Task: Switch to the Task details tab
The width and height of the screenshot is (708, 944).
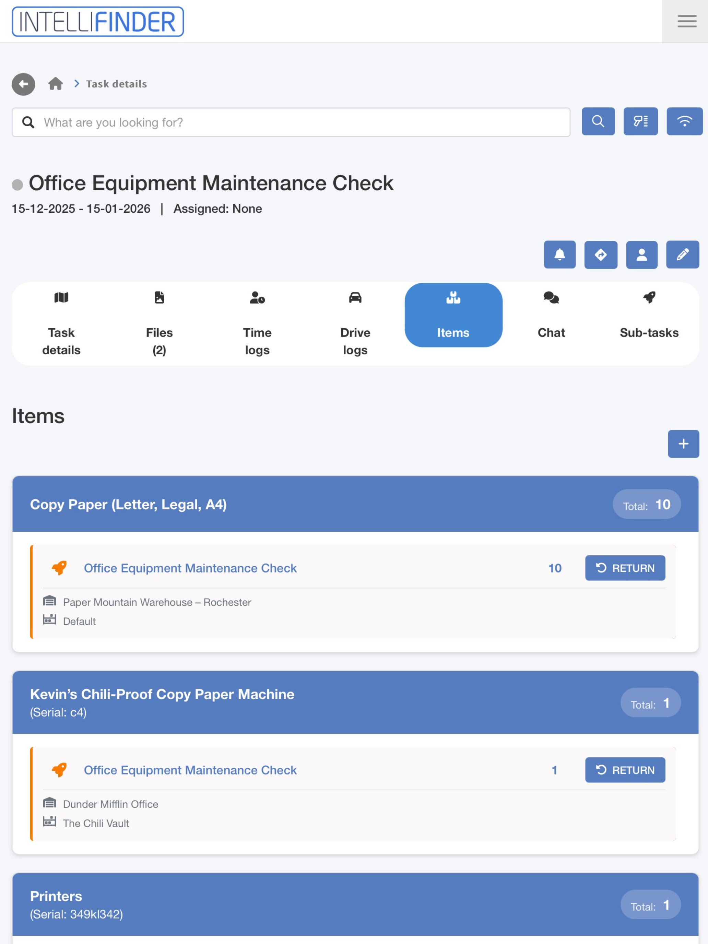Action: click(x=61, y=323)
